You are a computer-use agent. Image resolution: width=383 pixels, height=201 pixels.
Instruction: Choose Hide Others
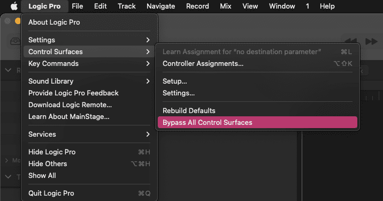point(89,163)
